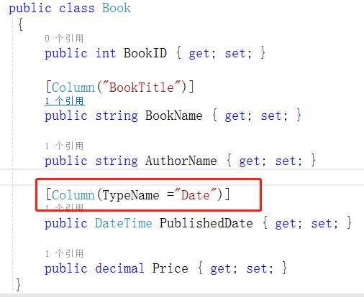Click 'public' on the class Book line

pyautogui.click(x=30, y=8)
